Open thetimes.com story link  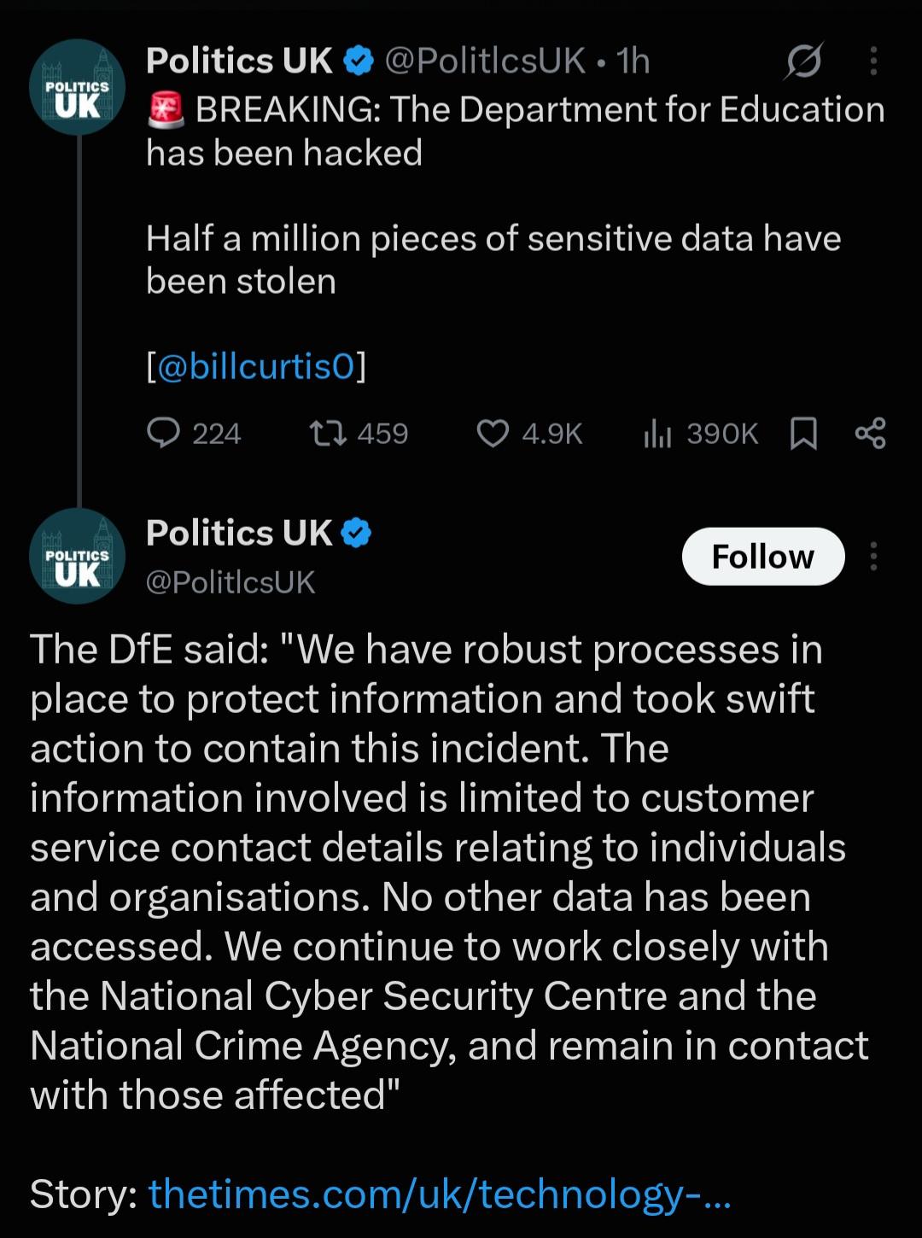pyautogui.click(x=440, y=1194)
